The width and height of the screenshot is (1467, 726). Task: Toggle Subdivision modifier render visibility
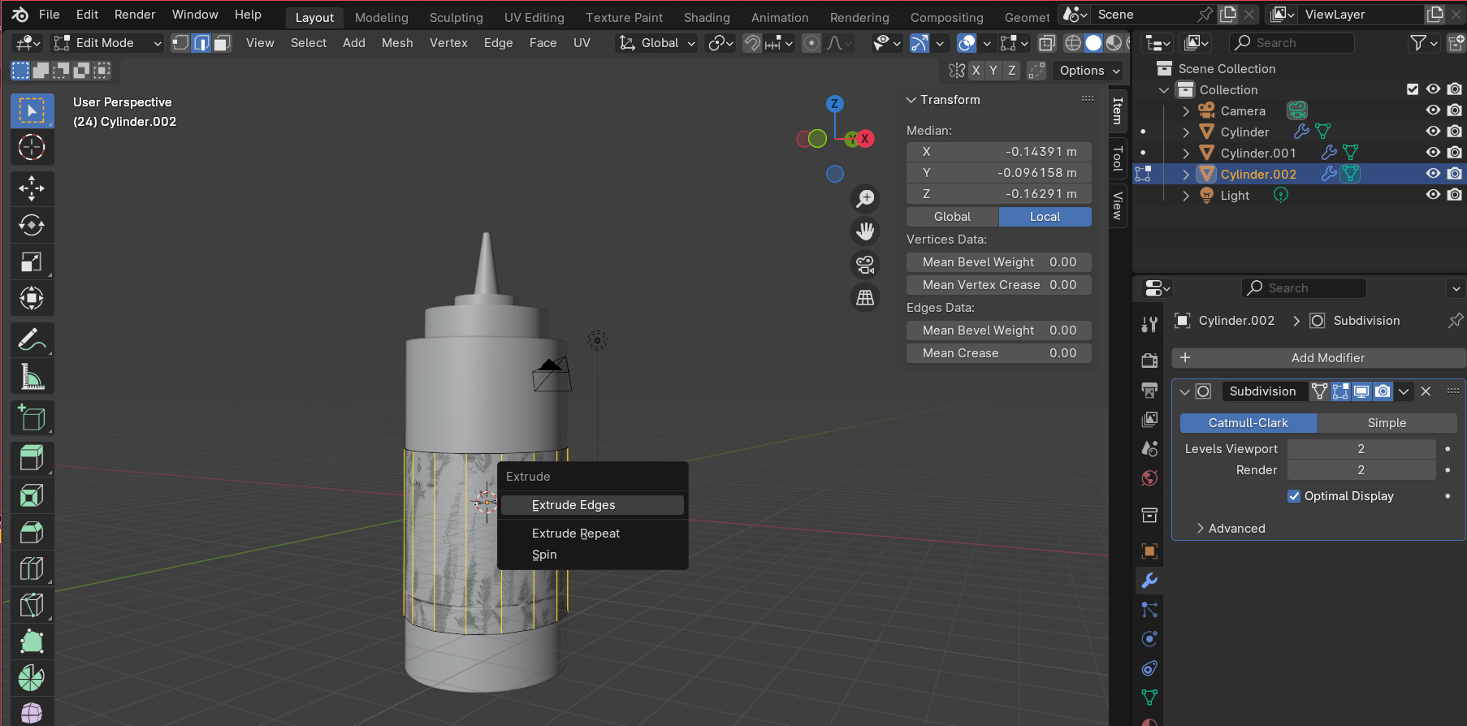pos(1383,391)
